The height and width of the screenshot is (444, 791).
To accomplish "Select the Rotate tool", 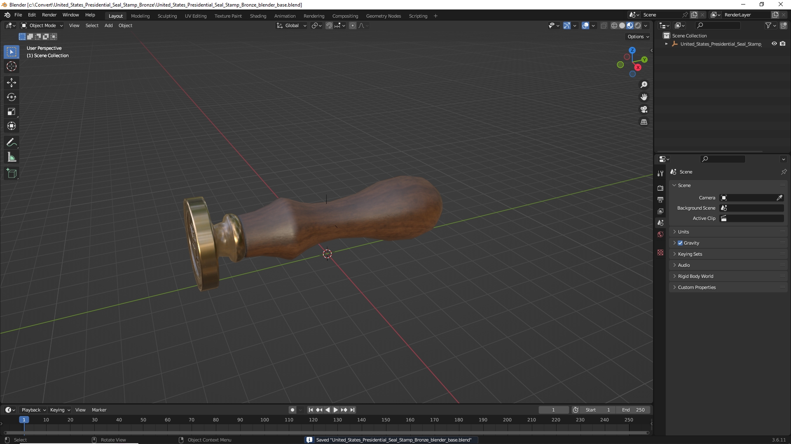I will point(12,97).
